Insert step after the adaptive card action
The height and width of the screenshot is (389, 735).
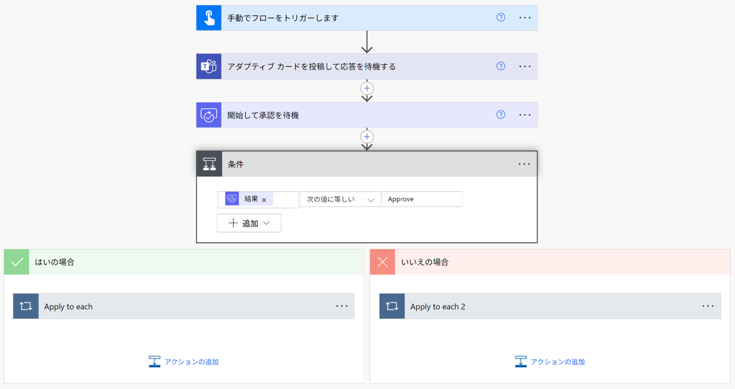(367, 88)
